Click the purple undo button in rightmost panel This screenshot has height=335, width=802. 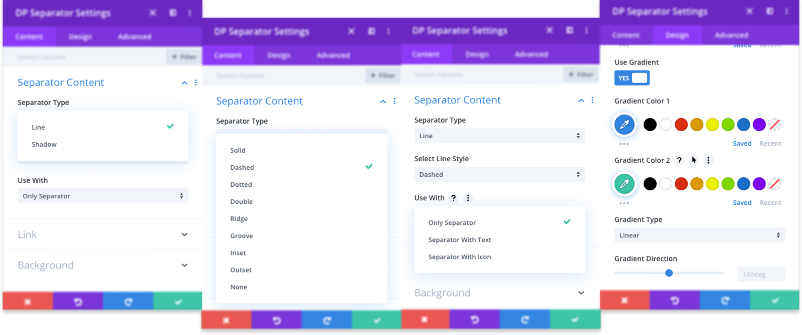click(675, 300)
